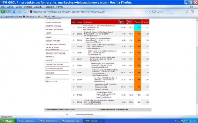Click ABC SKŁADANIA ZAMÓWIEŃ link

point(56,44)
